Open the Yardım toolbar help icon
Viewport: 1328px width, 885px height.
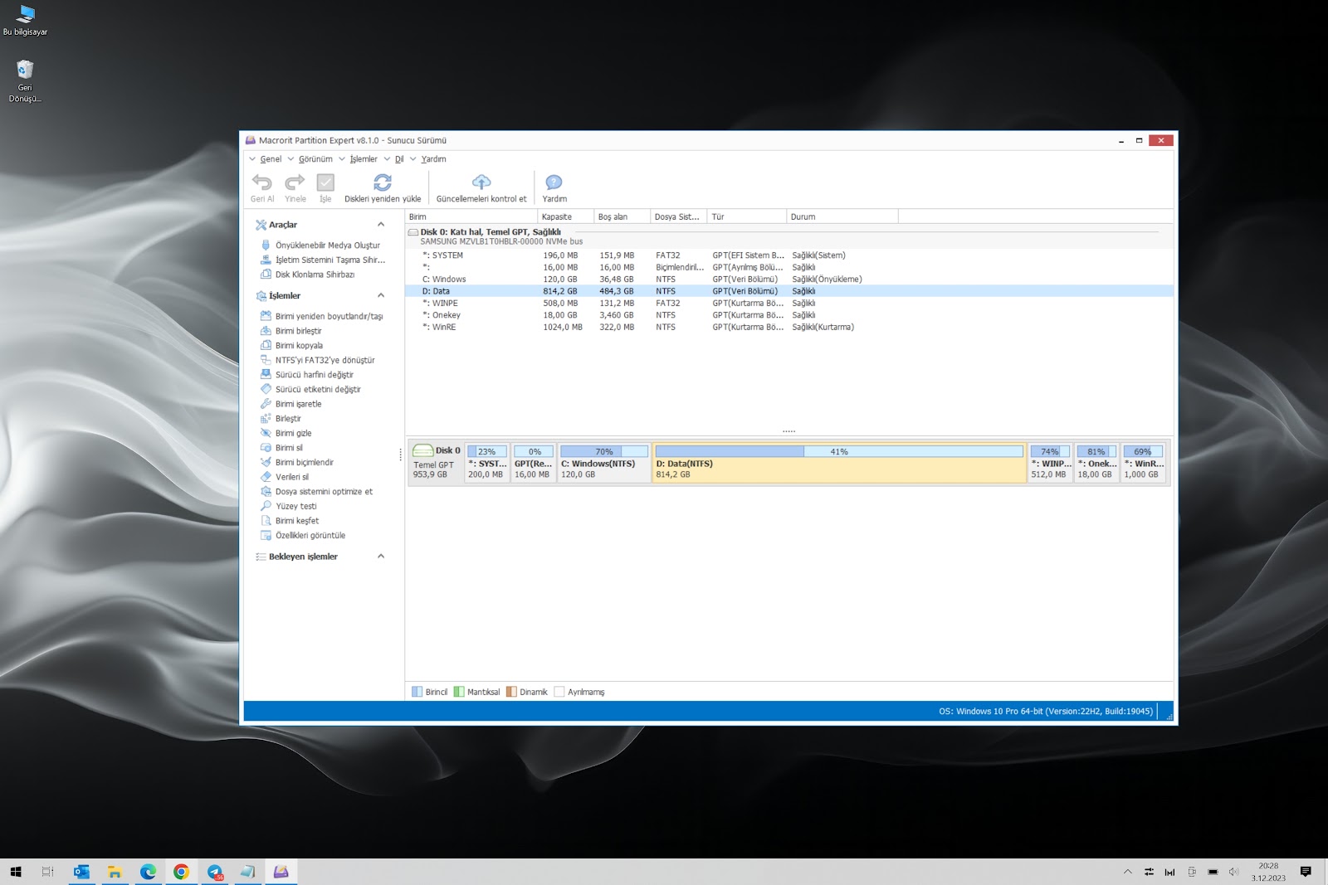tap(554, 188)
